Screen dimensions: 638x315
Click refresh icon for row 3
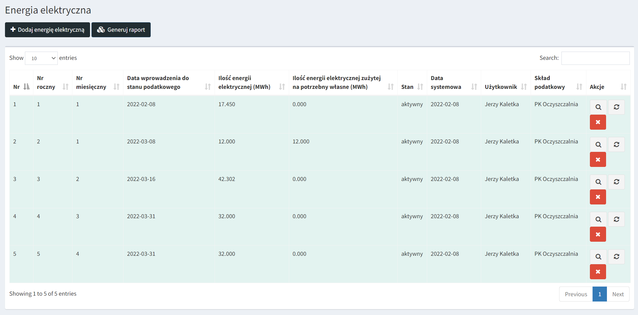click(x=616, y=182)
